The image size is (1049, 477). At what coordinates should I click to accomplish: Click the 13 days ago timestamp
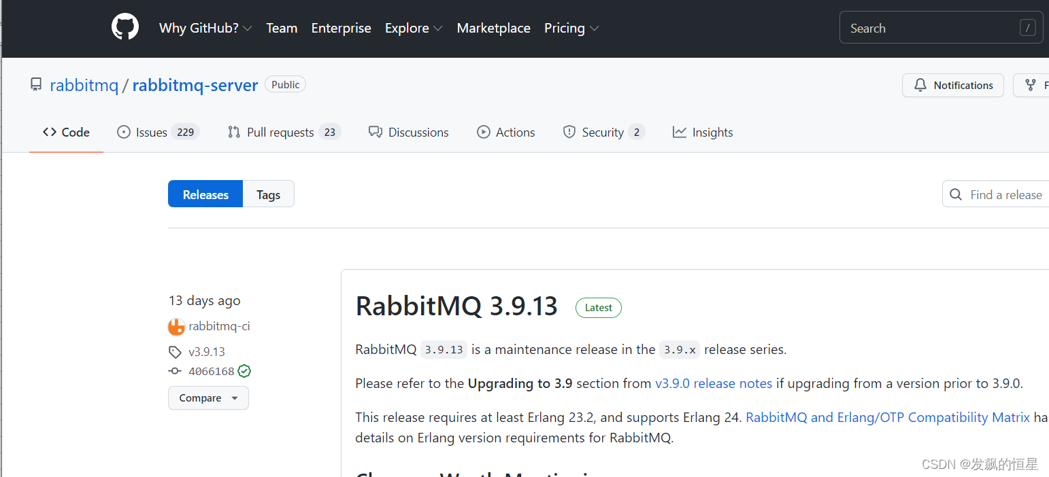pos(204,300)
